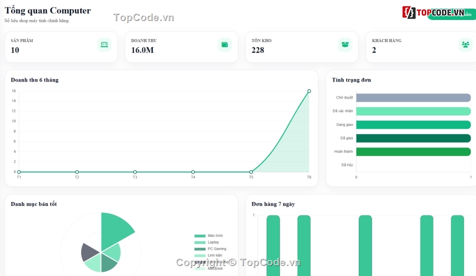
Task: Select the T6 data point on revenue chart
Action: [x=309, y=91]
